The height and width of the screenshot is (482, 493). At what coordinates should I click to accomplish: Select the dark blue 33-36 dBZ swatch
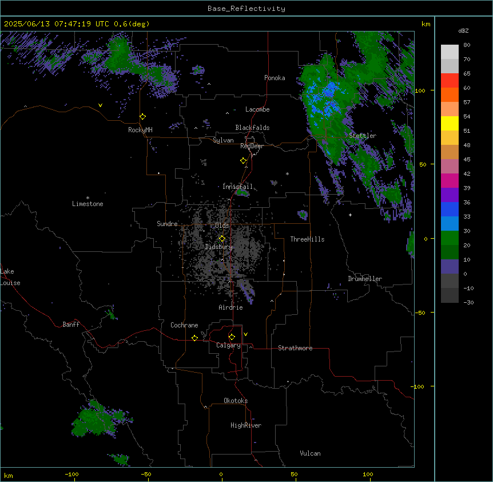click(450, 209)
